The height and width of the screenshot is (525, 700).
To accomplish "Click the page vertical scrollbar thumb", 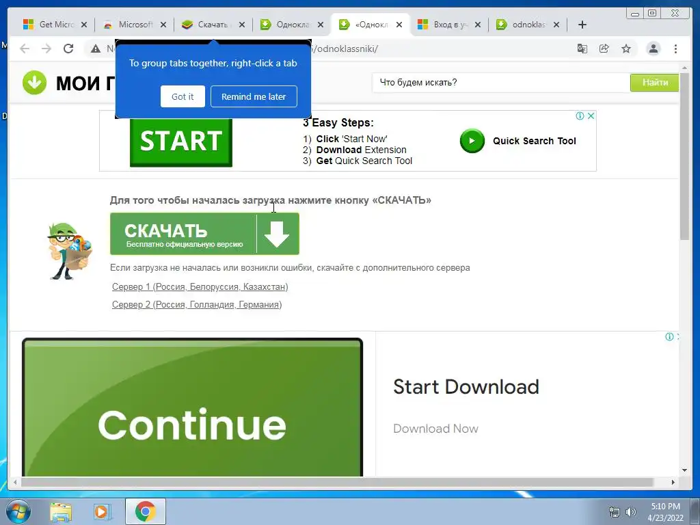I will [x=684, y=157].
